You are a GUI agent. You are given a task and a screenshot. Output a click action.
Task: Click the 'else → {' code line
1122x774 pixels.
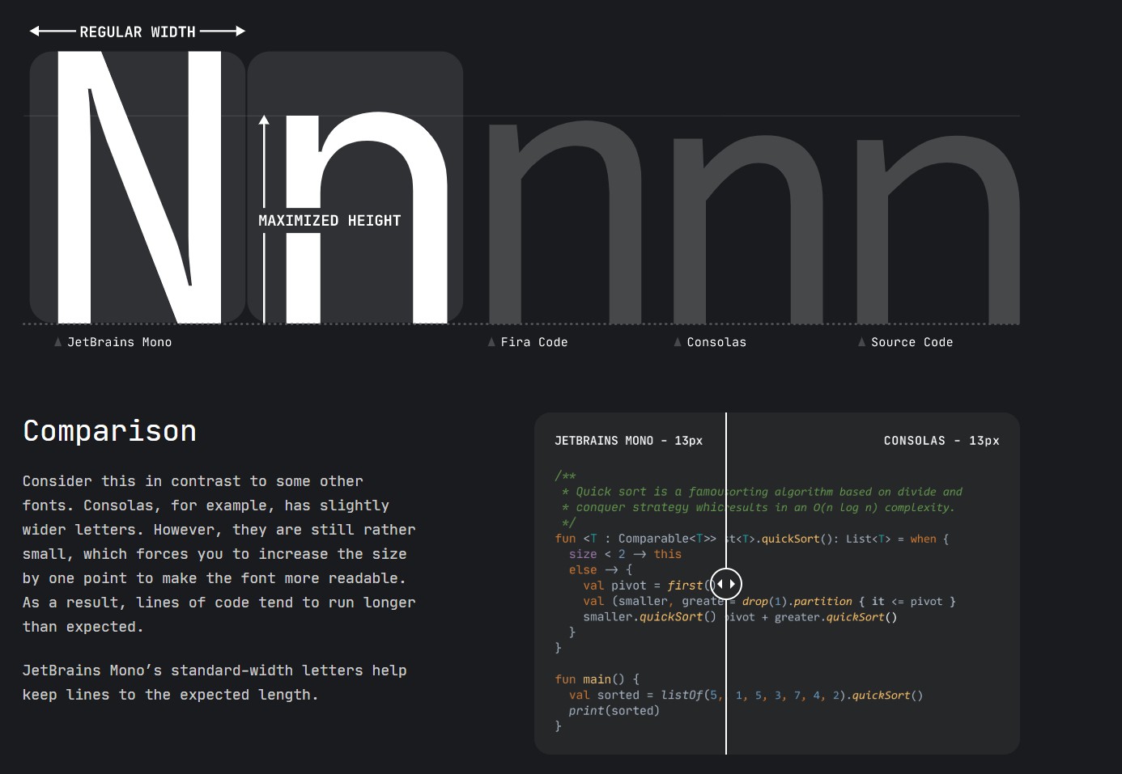pyautogui.click(x=601, y=570)
